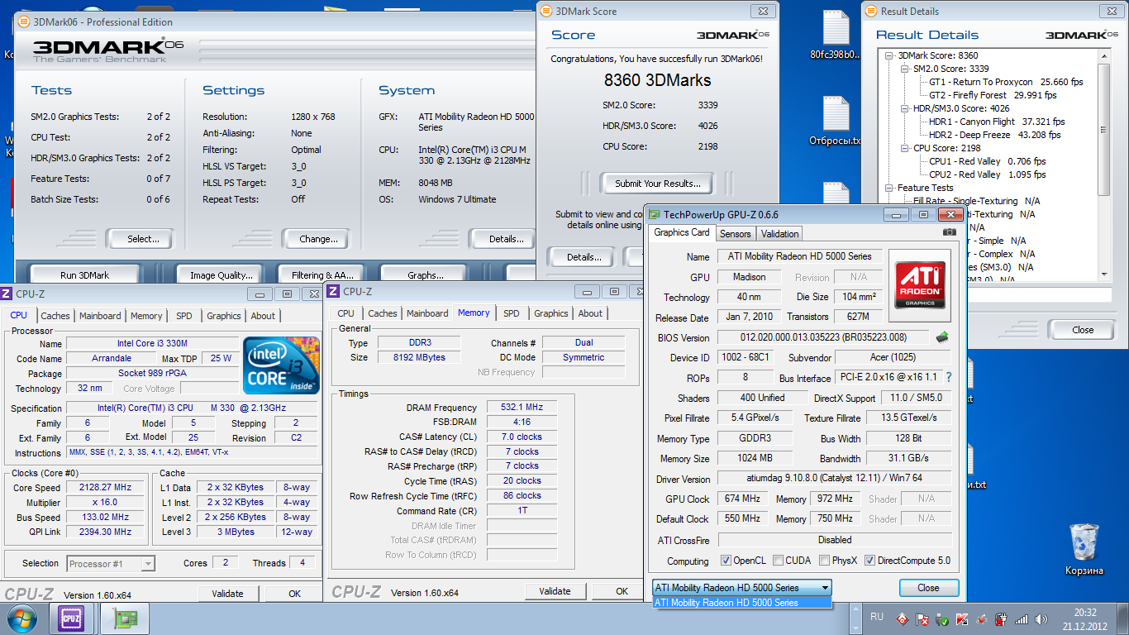Screen dimensions: 1129x635
Task: Click the Submit Your Results button
Action: point(658,184)
